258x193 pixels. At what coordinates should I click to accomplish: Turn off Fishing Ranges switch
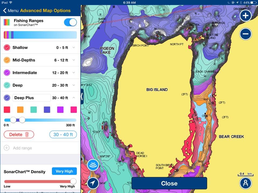70,23
